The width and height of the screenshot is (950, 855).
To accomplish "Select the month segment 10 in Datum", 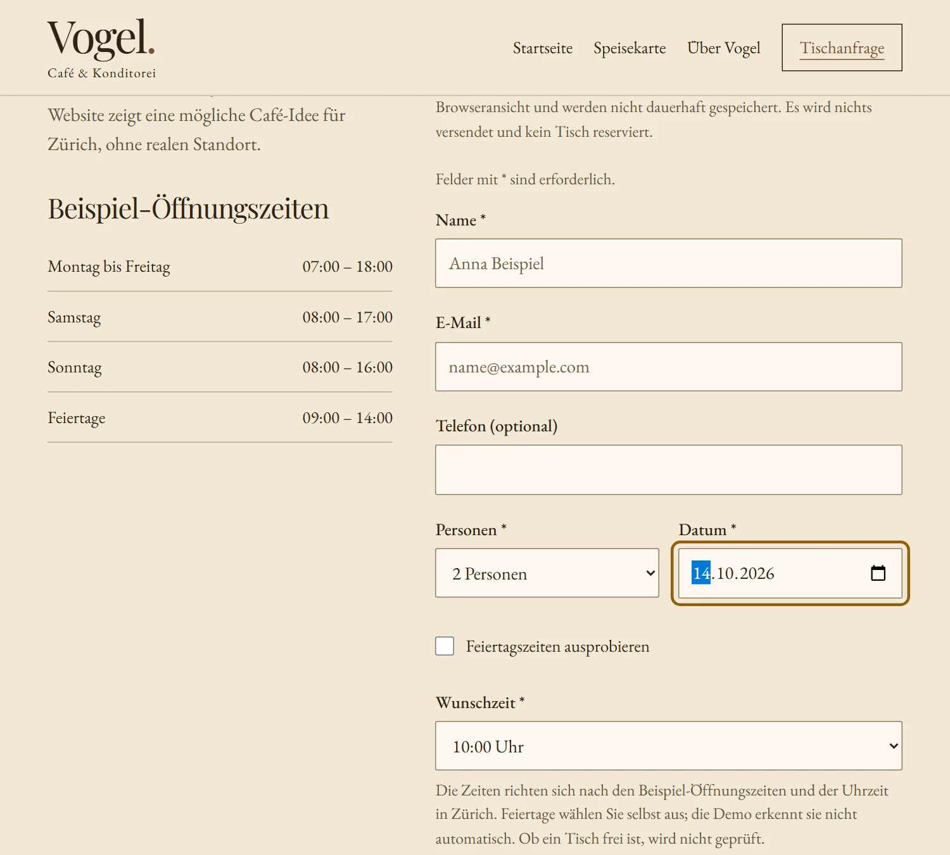I will click(x=726, y=573).
